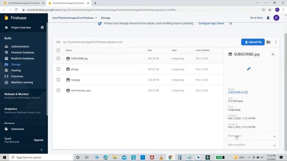The width and height of the screenshot is (287, 161).
Task: Open Machine Learning in the sidebar
Action: tap(22, 82)
